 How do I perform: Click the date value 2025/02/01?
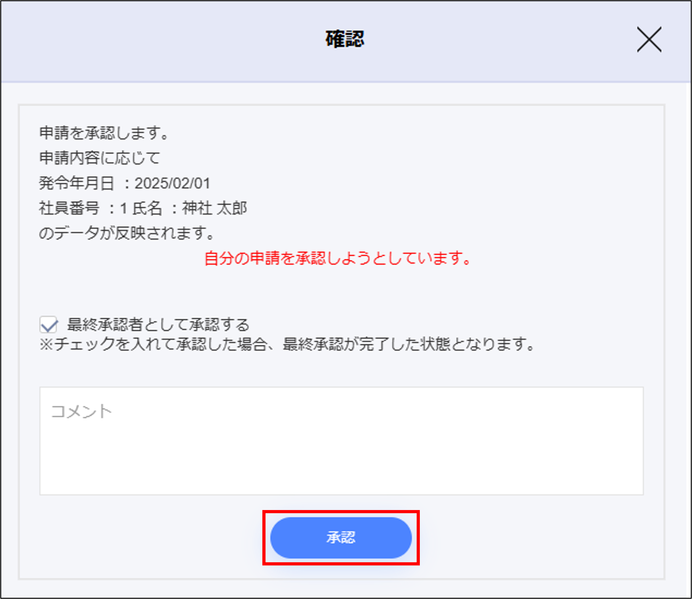172,183
